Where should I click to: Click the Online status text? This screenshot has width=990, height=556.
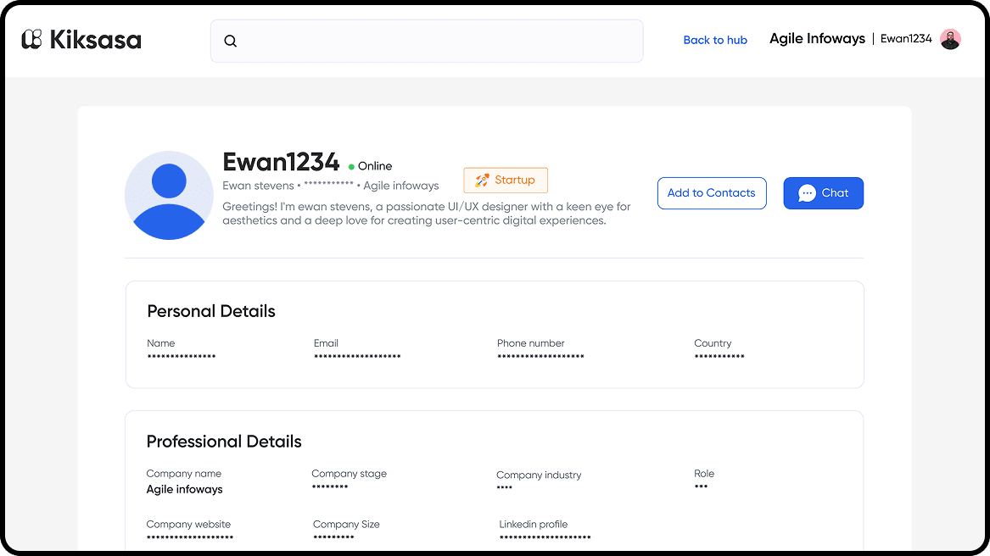pos(375,166)
